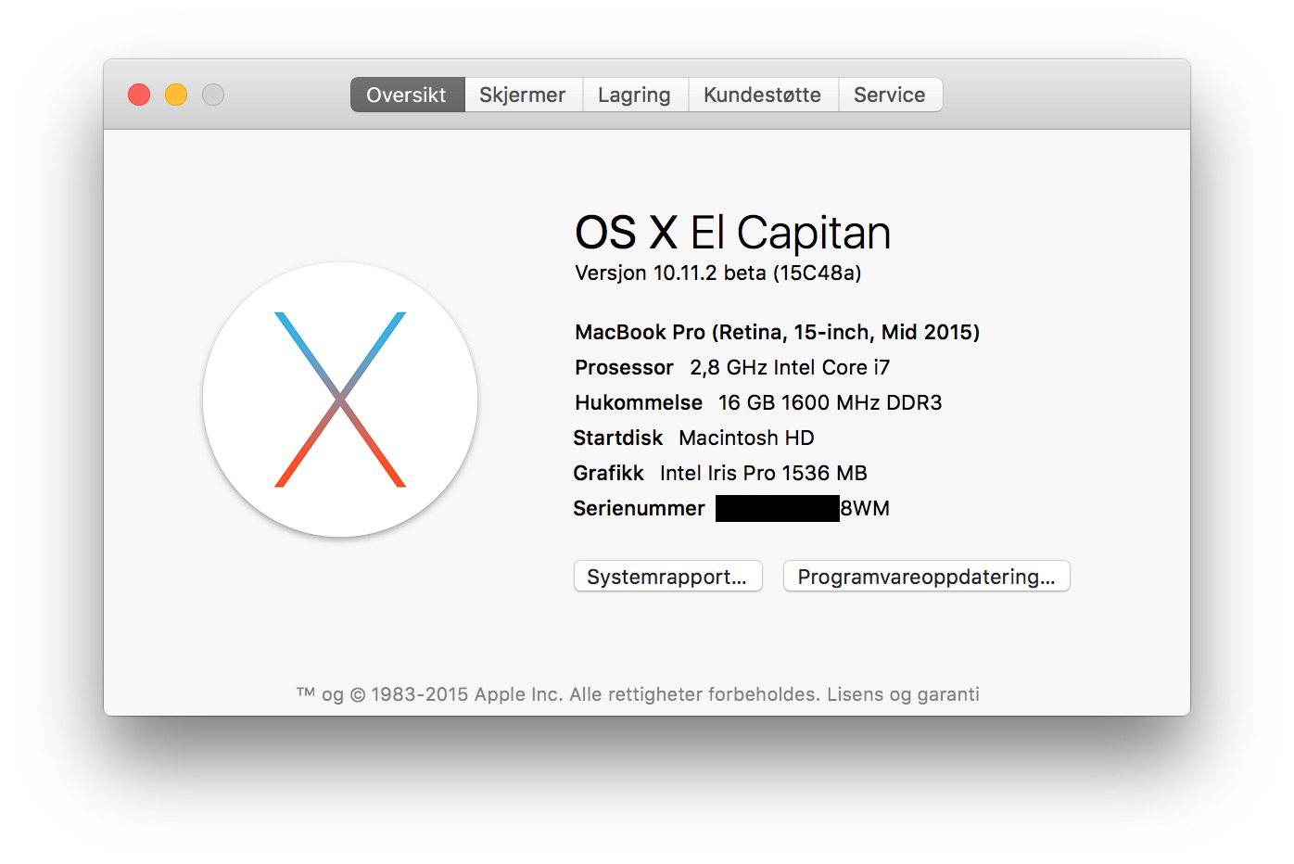Image resolution: width=1294 pixels, height=864 pixels.
Task: Go to the Kundestøtte tab
Action: pyautogui.click(x=763, y=95)
